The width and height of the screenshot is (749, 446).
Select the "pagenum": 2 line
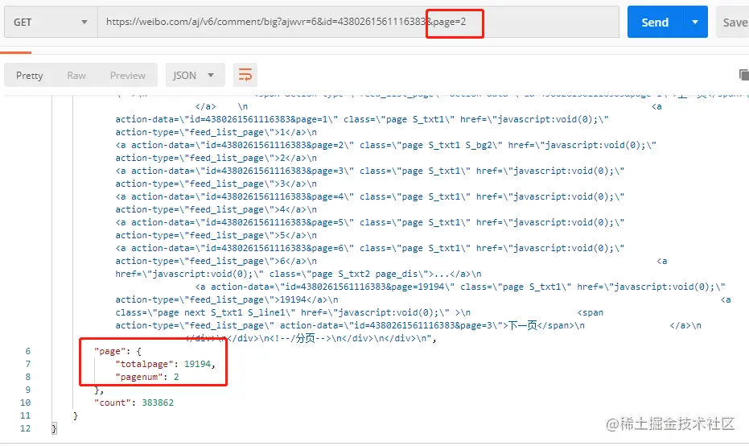pyautogui.click(x=147, y=377)
